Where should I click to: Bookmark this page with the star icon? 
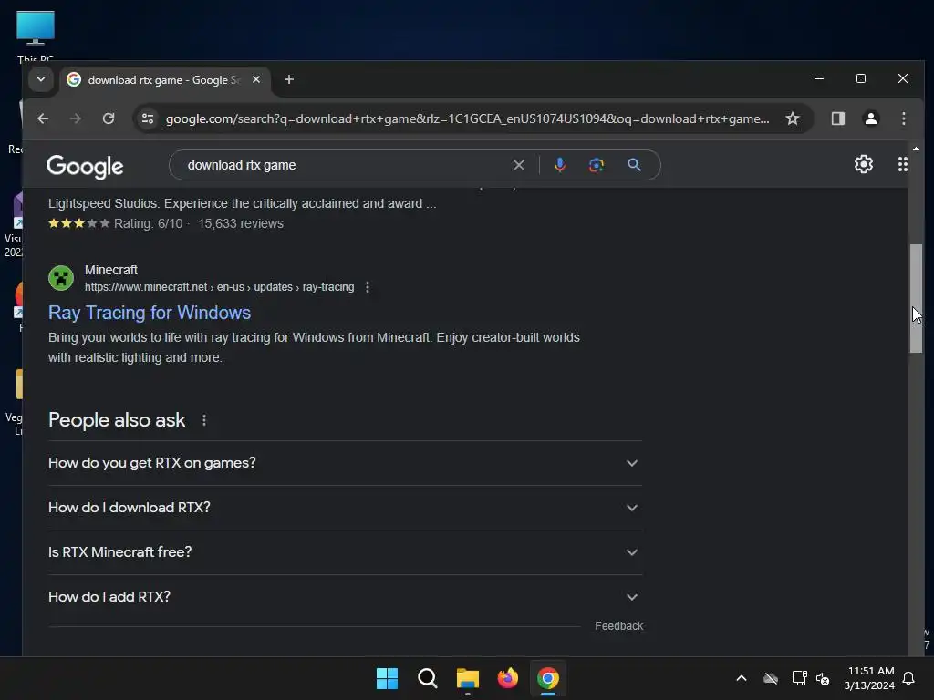pos(793,118)
